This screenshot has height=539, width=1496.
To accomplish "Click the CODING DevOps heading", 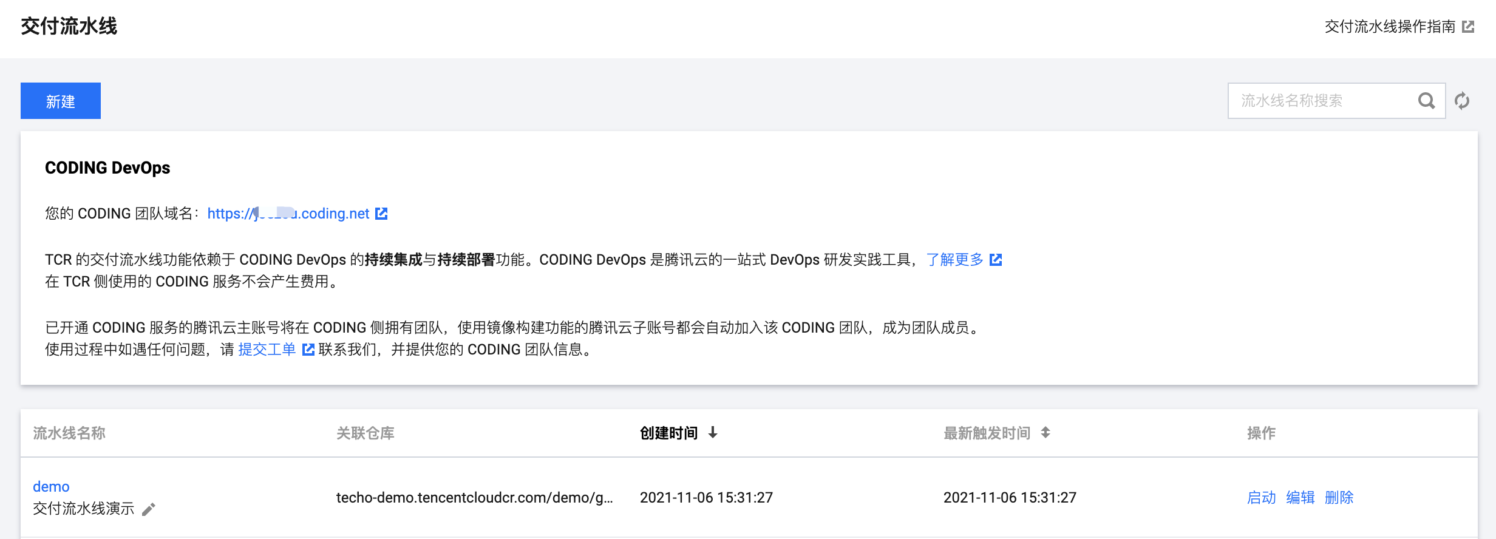I will 107,168.
